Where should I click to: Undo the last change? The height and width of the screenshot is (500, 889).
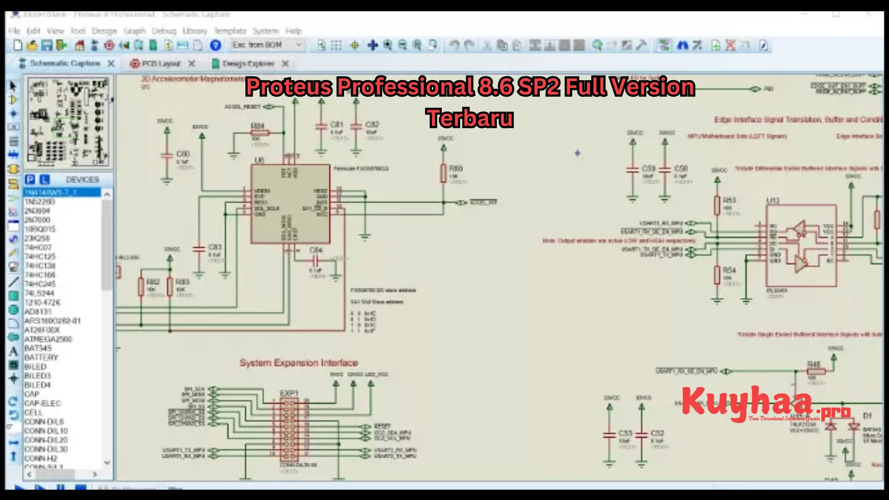tap(454, 45)
